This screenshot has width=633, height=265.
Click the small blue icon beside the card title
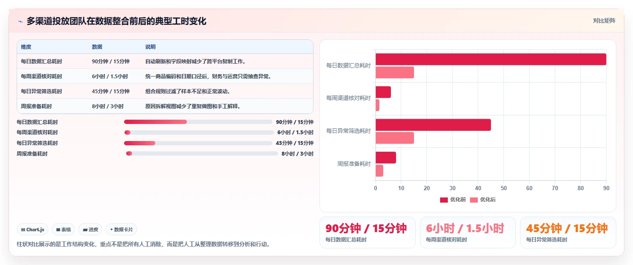click(x=20, y=21)
